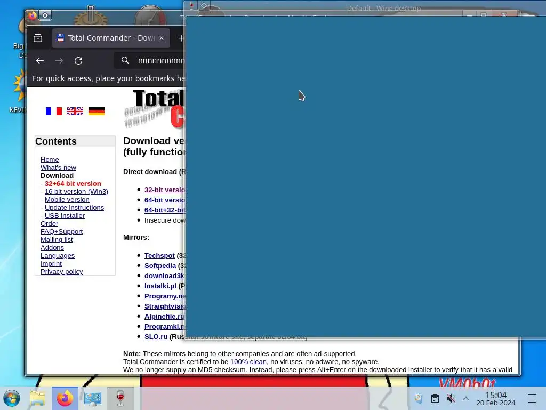The image size is (546, 410).
Task: Open the Techspot mirror link
Action: 159,256
